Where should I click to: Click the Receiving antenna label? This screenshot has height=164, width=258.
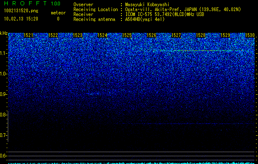pos(94,19)
